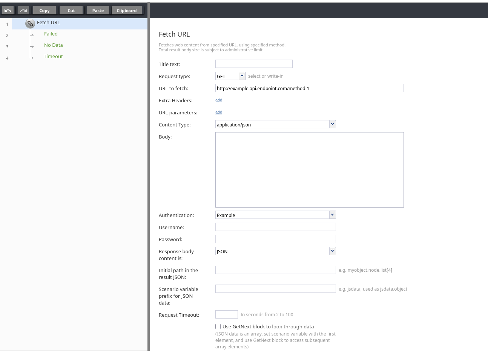The height and width of the screenshot is (351, 488).
Task: Click the Undo arrow icon
Action: point(8,11)
